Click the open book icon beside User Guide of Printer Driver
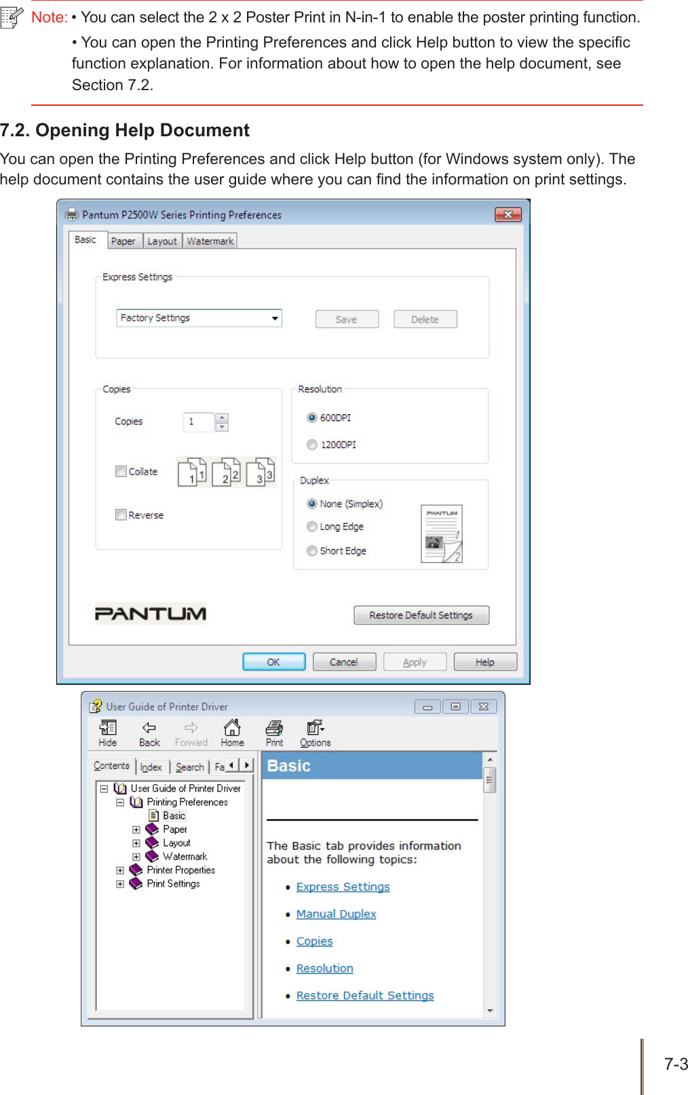Image resolution: width=688 pixels, height=1095 pixels. point(120,789)
